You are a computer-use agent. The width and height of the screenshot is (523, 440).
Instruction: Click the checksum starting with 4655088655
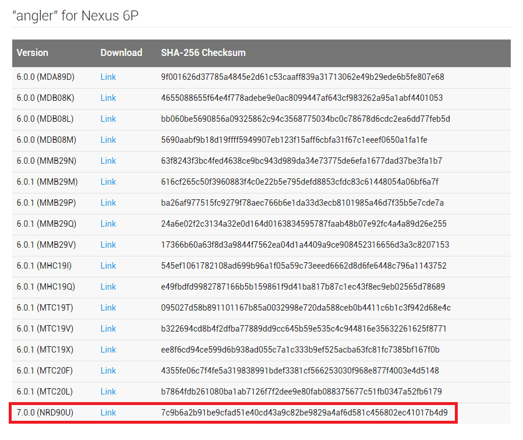point(302,98)
